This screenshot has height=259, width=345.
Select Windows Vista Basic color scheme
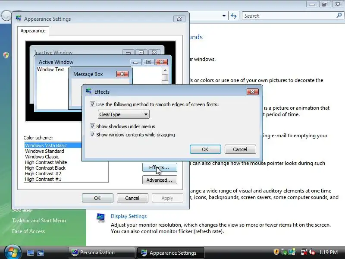(53, 145)
